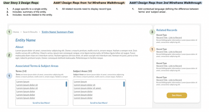The height and width of the screenshot is (112, 209).
Task: Click 'A page specific to a single entity.'
Action: [30, 9]
